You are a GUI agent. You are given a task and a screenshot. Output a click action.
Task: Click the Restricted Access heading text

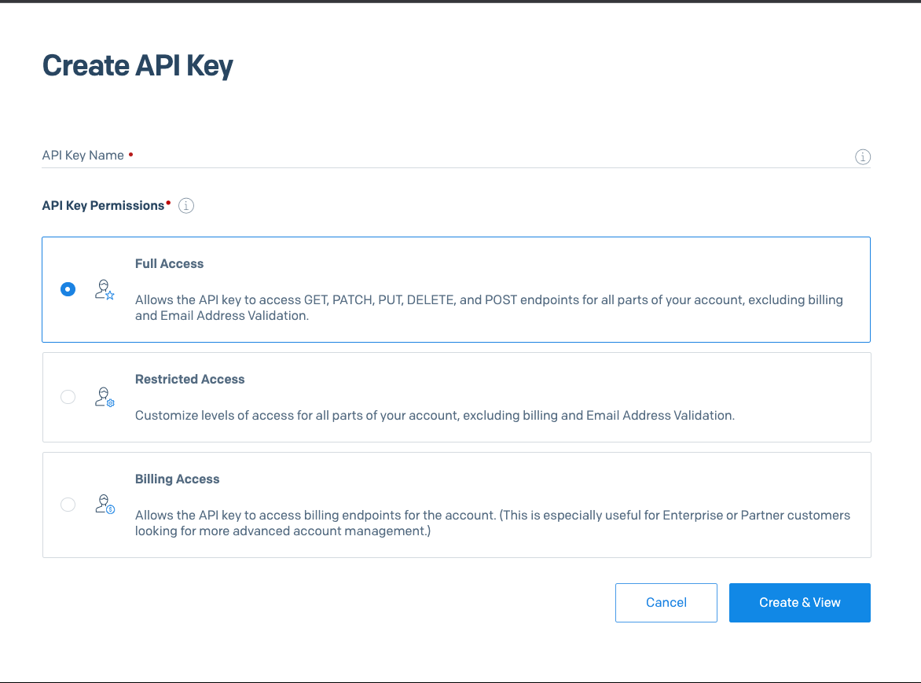click(189, 380)
